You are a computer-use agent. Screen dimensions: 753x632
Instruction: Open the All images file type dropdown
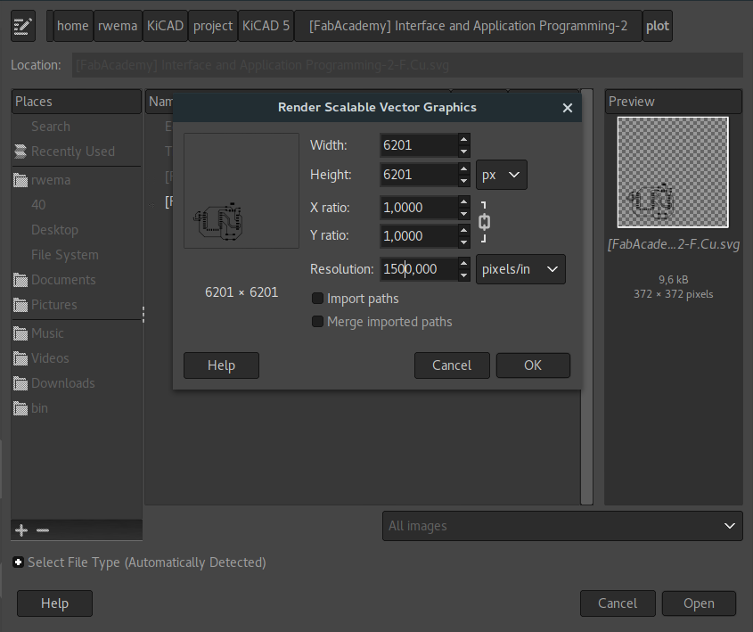(562, 526)
